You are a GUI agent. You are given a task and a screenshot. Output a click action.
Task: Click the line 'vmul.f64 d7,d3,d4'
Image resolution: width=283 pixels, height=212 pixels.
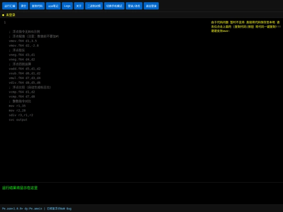pos(25,78)
